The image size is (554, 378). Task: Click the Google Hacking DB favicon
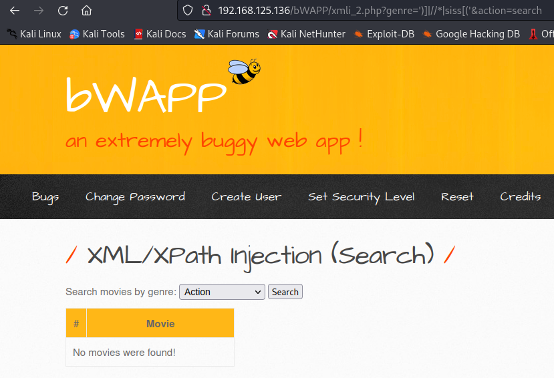tap(428, 34)
